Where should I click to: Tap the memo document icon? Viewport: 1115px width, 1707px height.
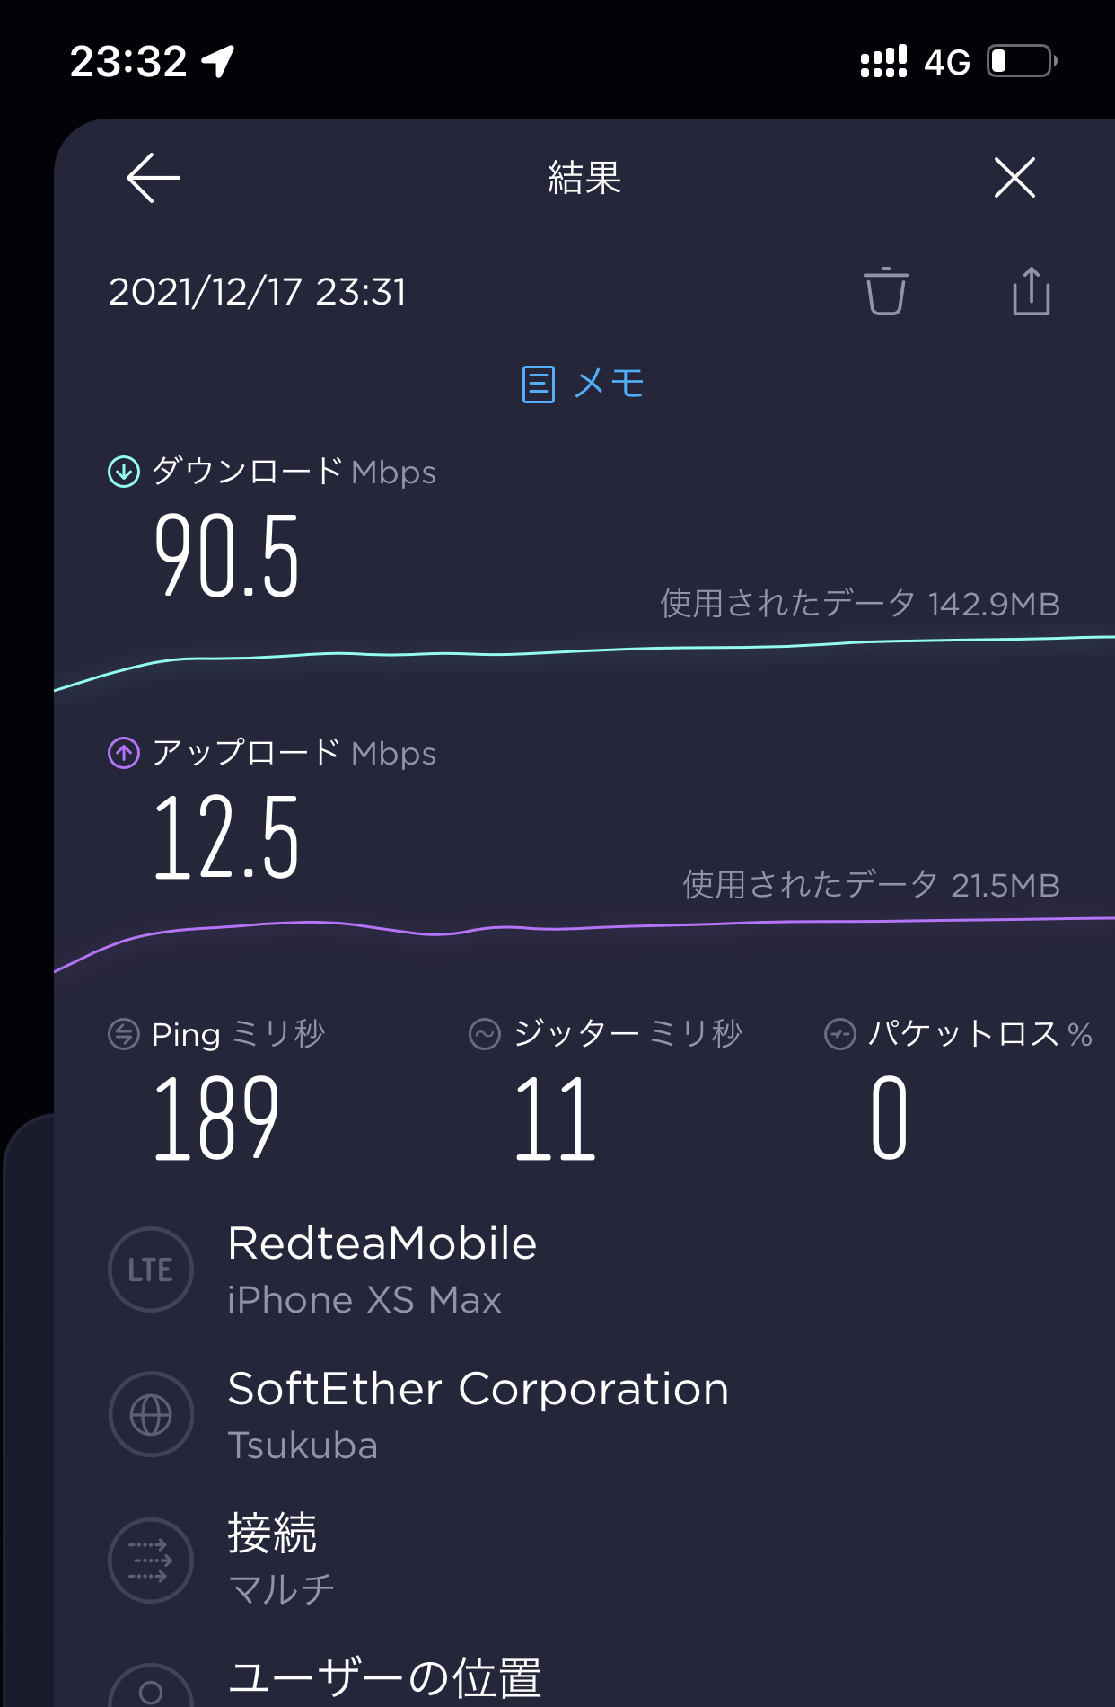[x=539, y=385]
